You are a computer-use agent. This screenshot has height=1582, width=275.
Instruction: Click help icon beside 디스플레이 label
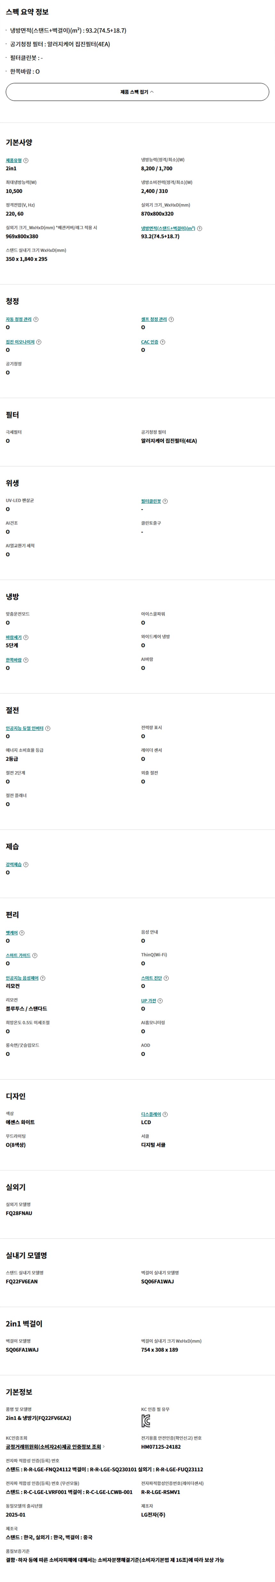click(x=165, y=1115)
